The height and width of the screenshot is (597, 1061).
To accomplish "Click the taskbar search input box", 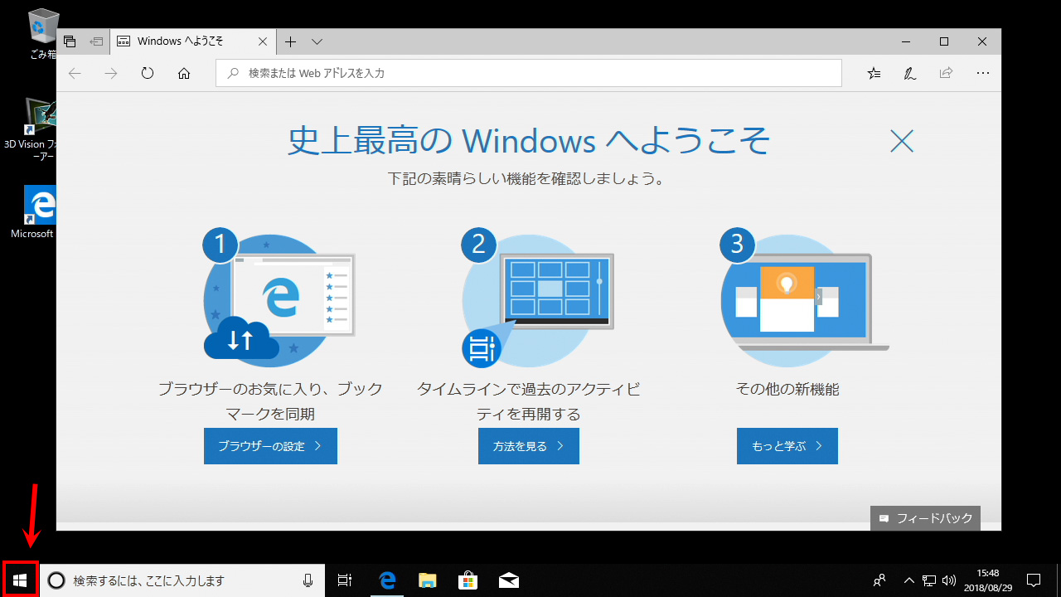I will tap(182, 580).
